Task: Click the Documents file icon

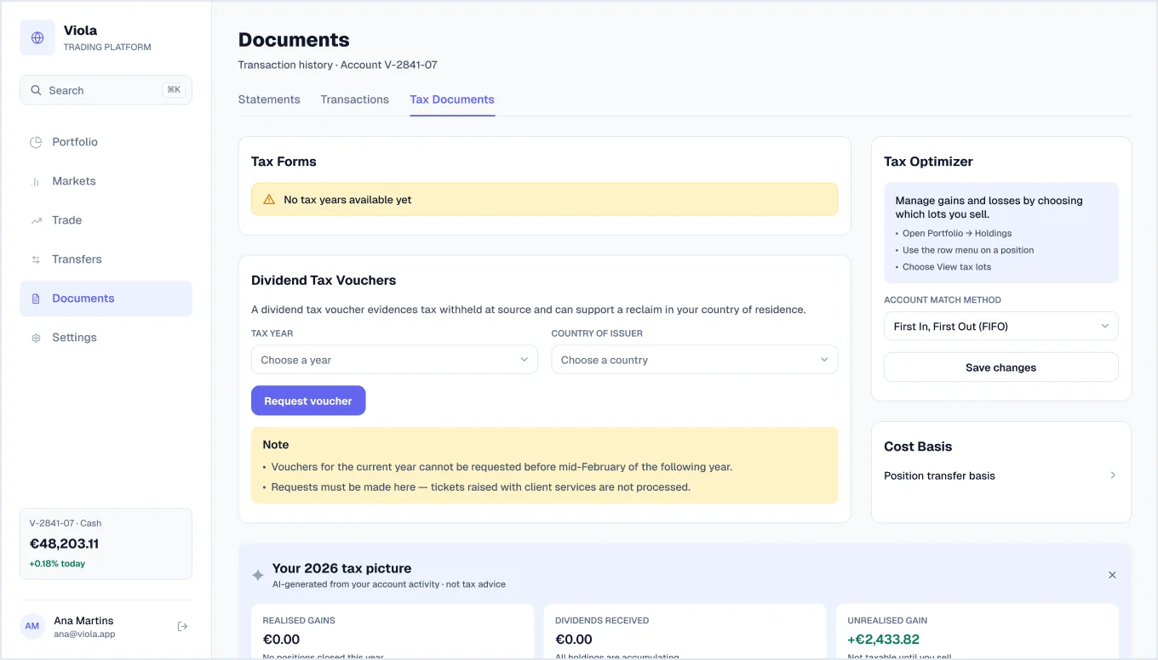Action: [x=36, y=299]
